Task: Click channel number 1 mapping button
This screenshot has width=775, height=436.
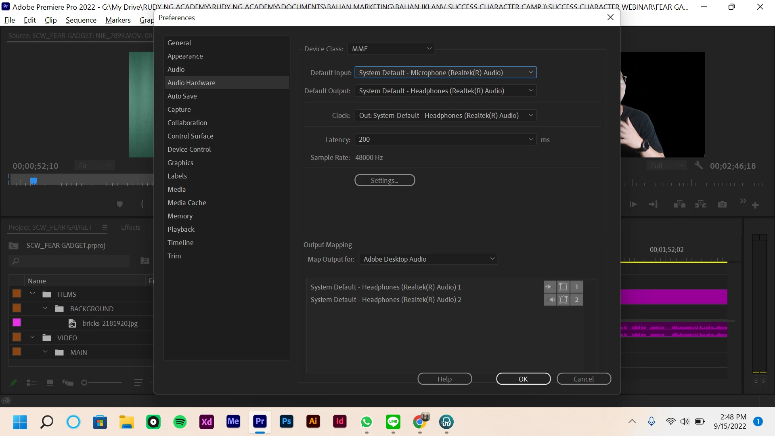Action: pyautogui.click(x=576, y=287)
